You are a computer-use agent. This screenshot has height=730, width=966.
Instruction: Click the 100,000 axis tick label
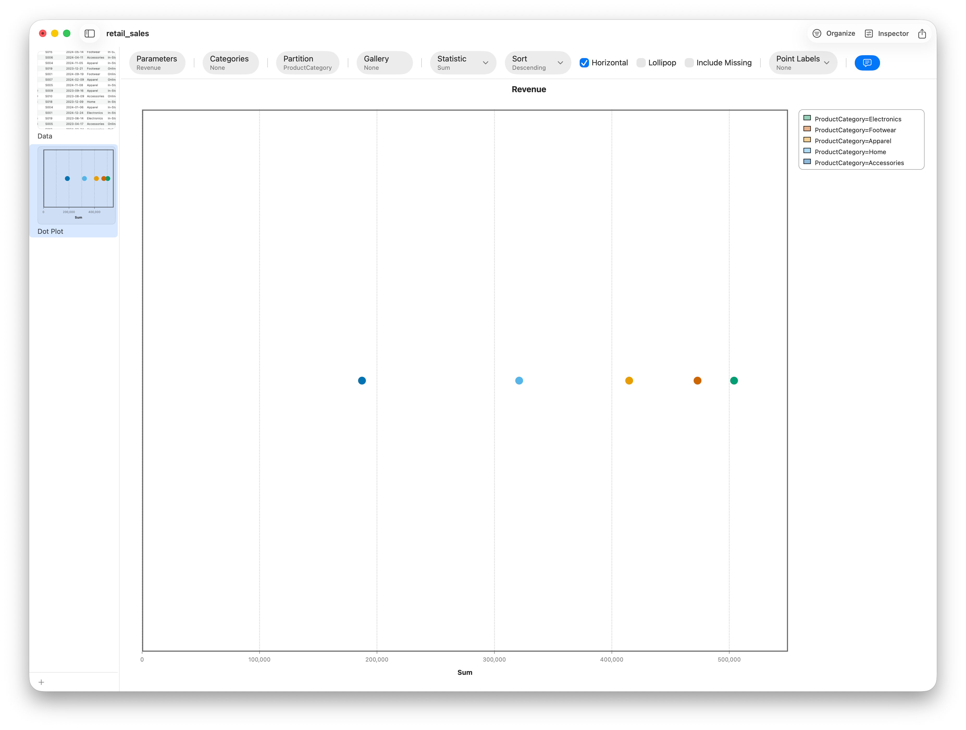click(259, 659)
